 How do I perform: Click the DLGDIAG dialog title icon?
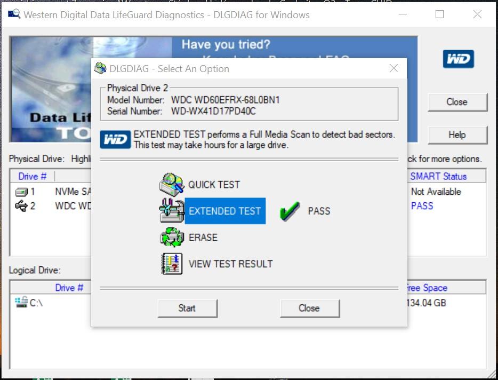coord(100,68)
